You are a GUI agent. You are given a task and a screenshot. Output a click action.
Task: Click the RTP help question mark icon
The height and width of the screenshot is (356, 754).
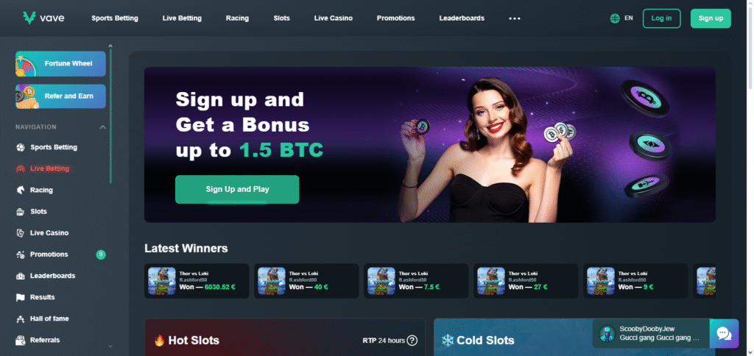412,341
